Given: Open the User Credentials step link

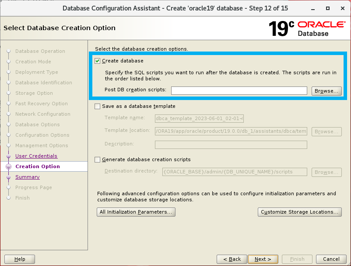Looking at the screenshot, I should (x=36, y=156).
